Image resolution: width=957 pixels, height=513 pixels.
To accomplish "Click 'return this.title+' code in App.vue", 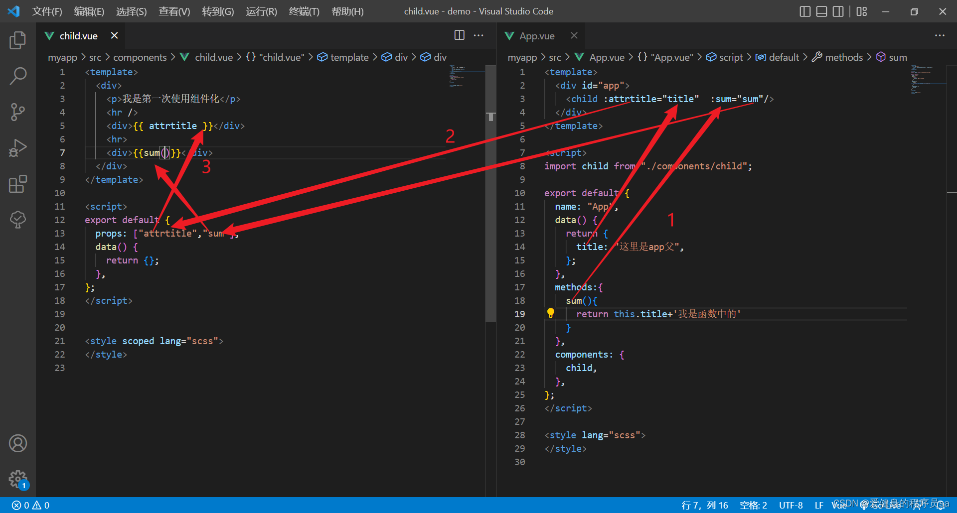I will click(x=625, y=314).
